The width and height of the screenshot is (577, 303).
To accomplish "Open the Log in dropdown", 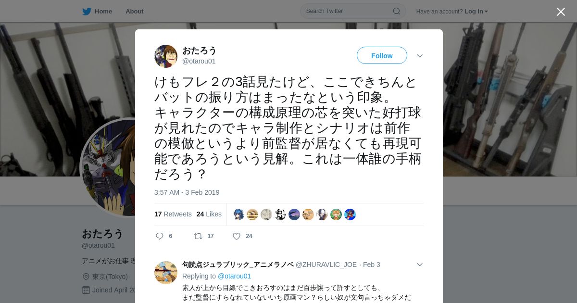I will 476,12.
